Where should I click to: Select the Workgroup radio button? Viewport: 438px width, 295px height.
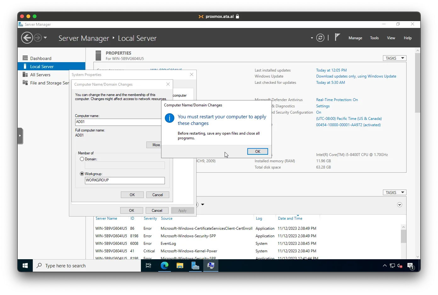[82, 174]
